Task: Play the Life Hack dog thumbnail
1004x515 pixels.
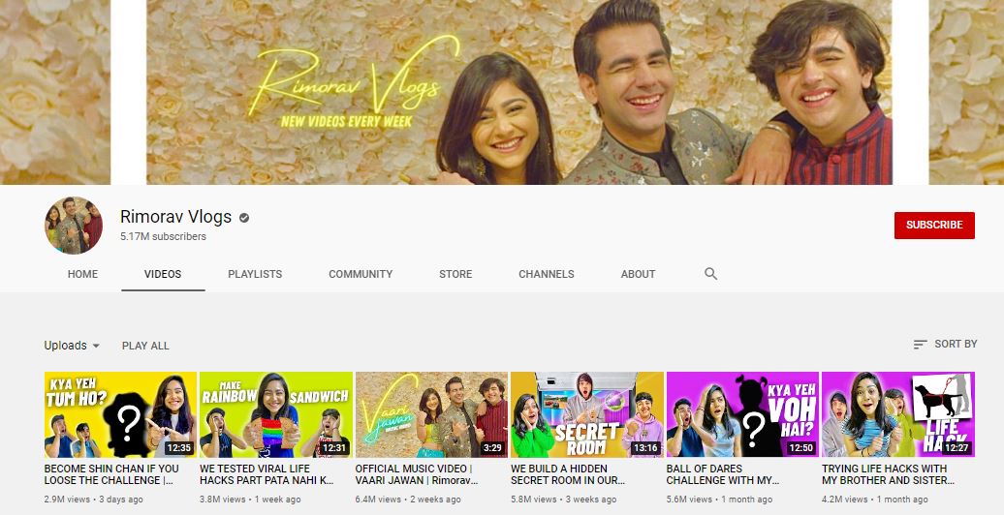Action: coord(898,414)
